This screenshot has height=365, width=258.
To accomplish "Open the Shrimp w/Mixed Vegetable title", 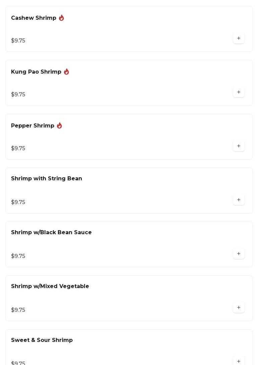I will (50, 286).
